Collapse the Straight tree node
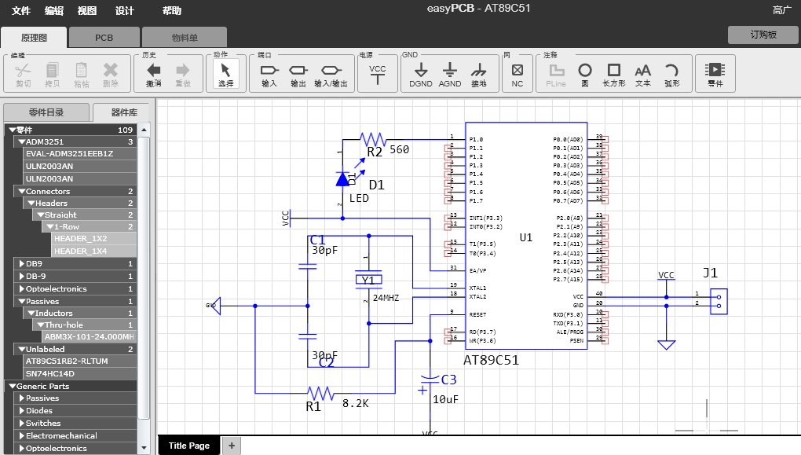This screenshot has width=801, height=455. point(40,215)
